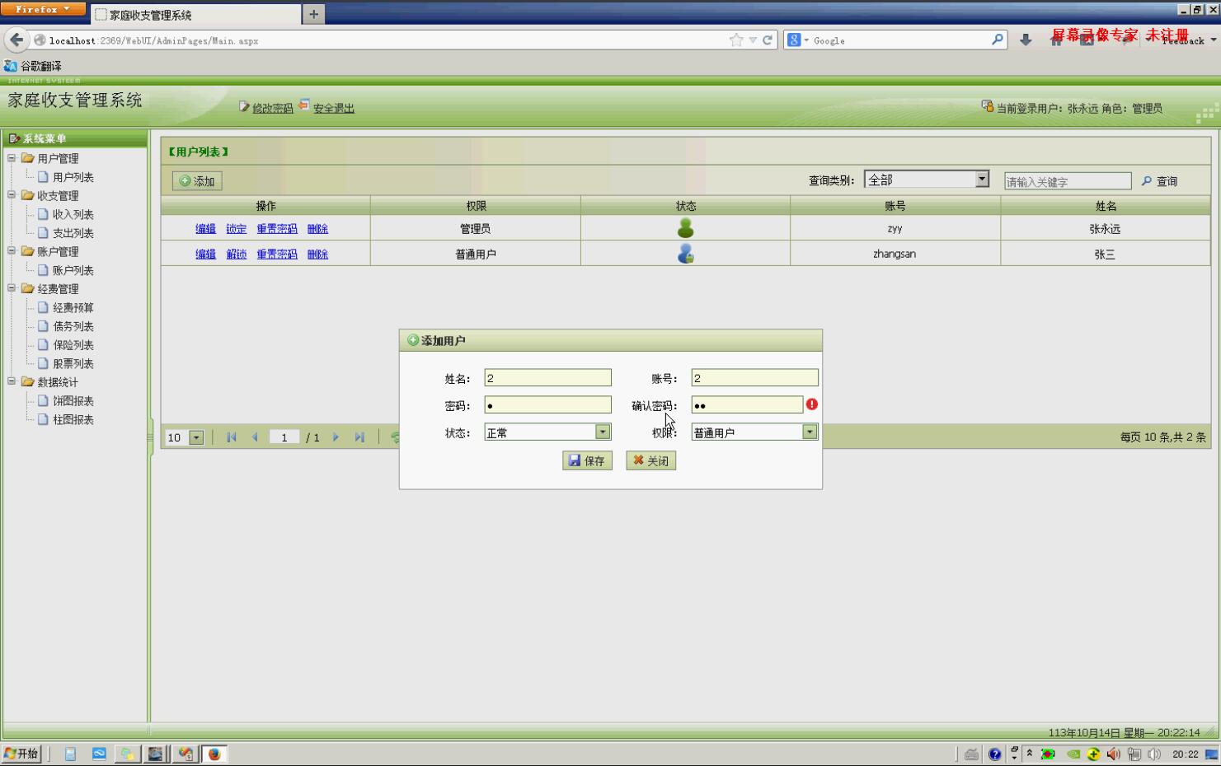This screenshot has width=1221, height=766.
Task: Click the 修改密码 link
Action: tap(273, 108)
